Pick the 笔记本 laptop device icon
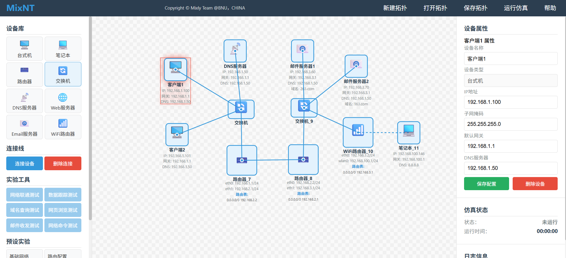The image size is (566, 258). tap(63, 49)
